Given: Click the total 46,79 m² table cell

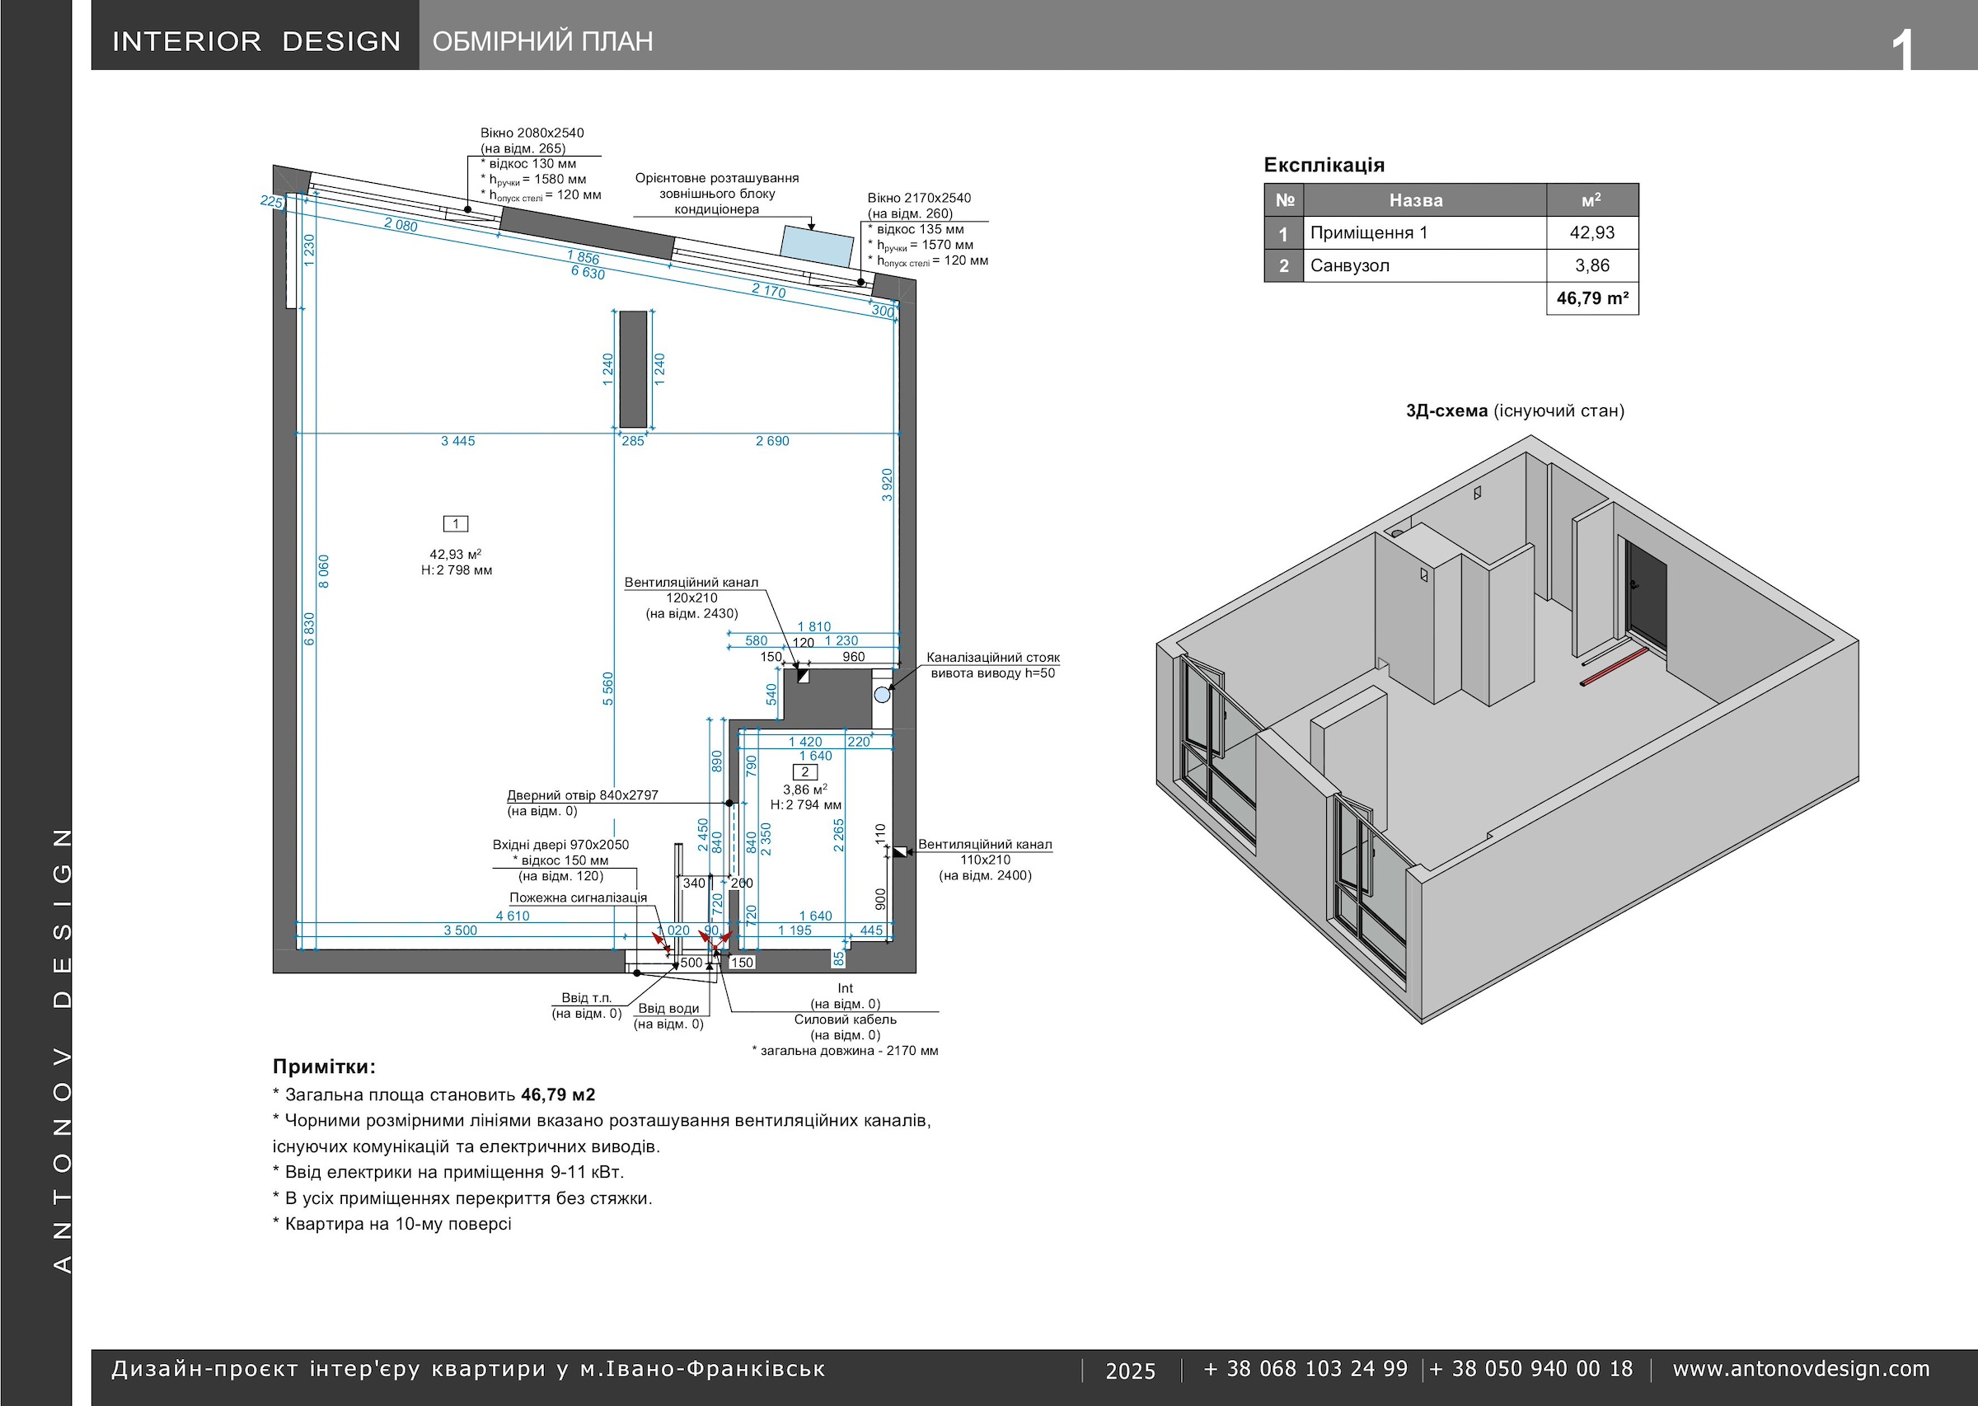Looking at the screenshot, I should coord(1592,298).
